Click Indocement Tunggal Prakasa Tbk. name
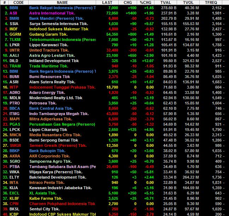229x216 pixels. [x=62, y=87]
